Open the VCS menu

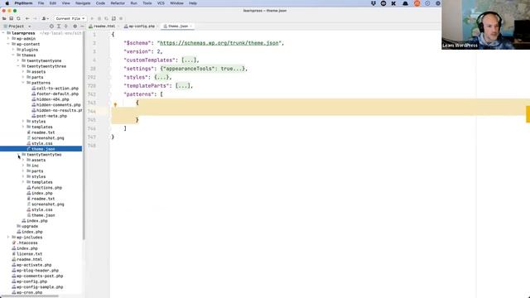[x=161, y=3]
